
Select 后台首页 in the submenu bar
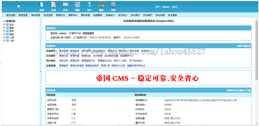[135, 15]
